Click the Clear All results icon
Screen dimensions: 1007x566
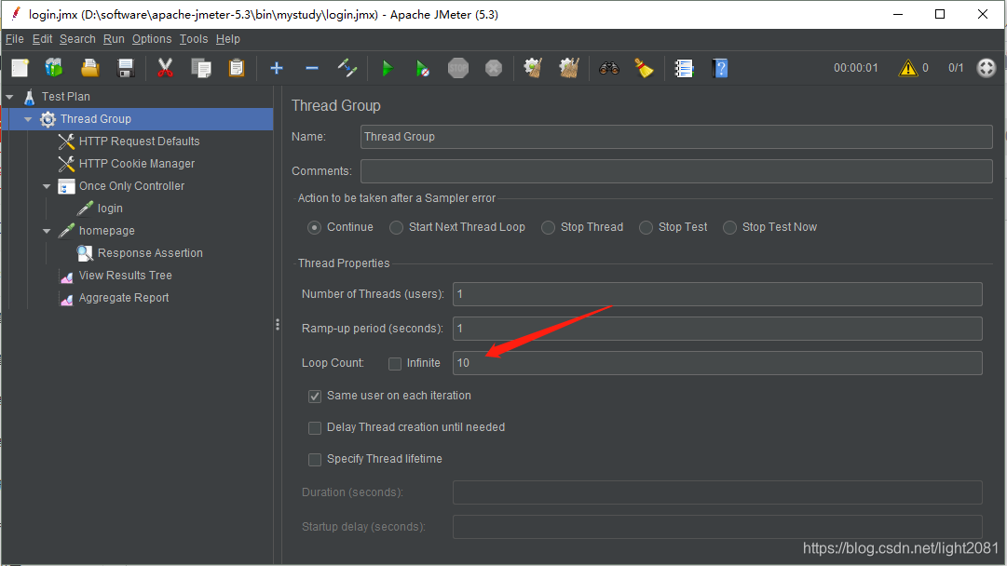pos(569,68)
